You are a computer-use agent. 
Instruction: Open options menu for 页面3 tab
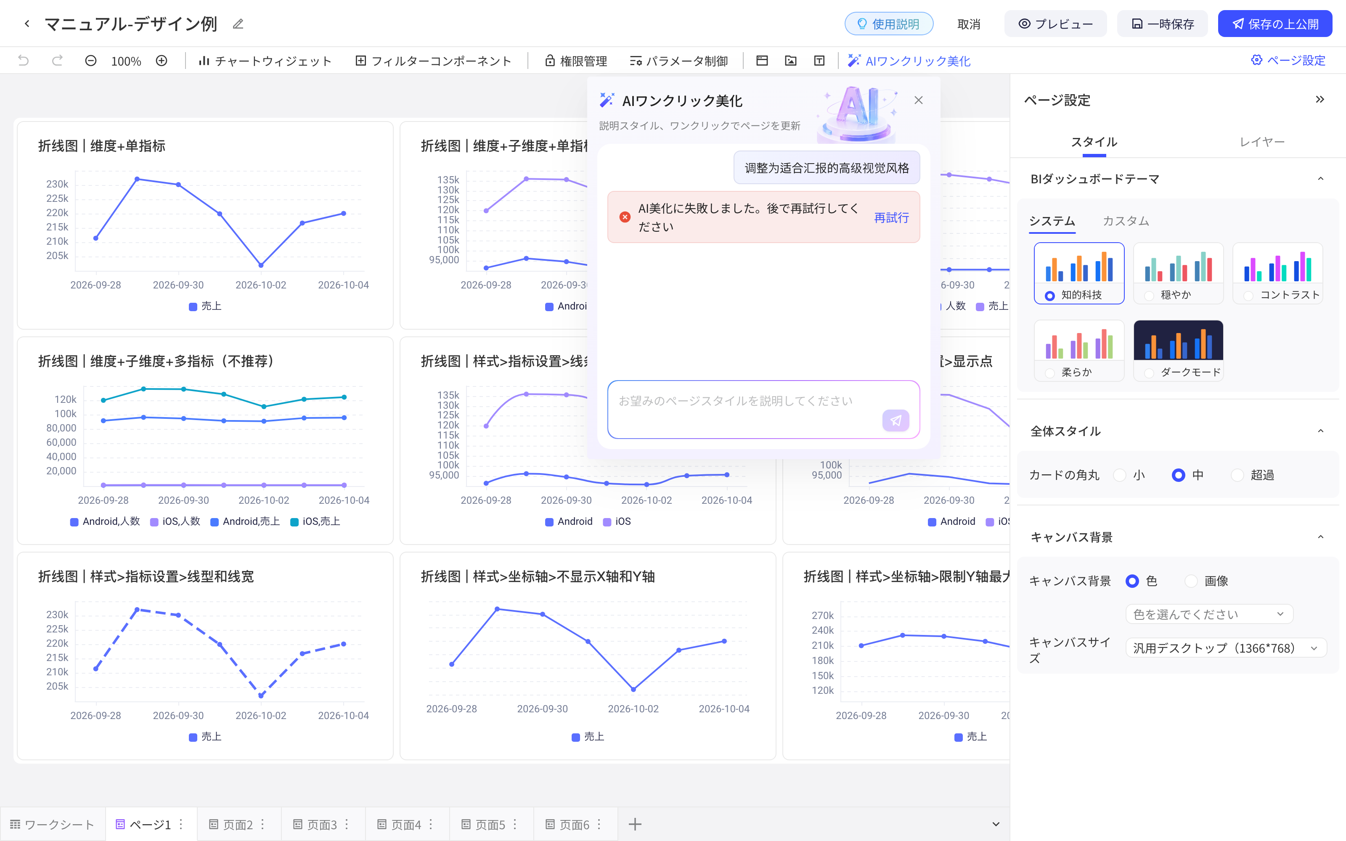click(x=347, y=824)
